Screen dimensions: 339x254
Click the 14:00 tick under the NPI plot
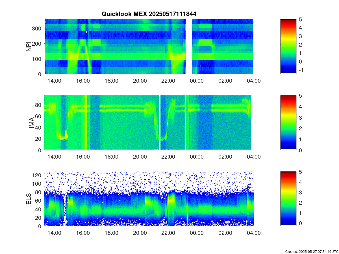(54, 81)
